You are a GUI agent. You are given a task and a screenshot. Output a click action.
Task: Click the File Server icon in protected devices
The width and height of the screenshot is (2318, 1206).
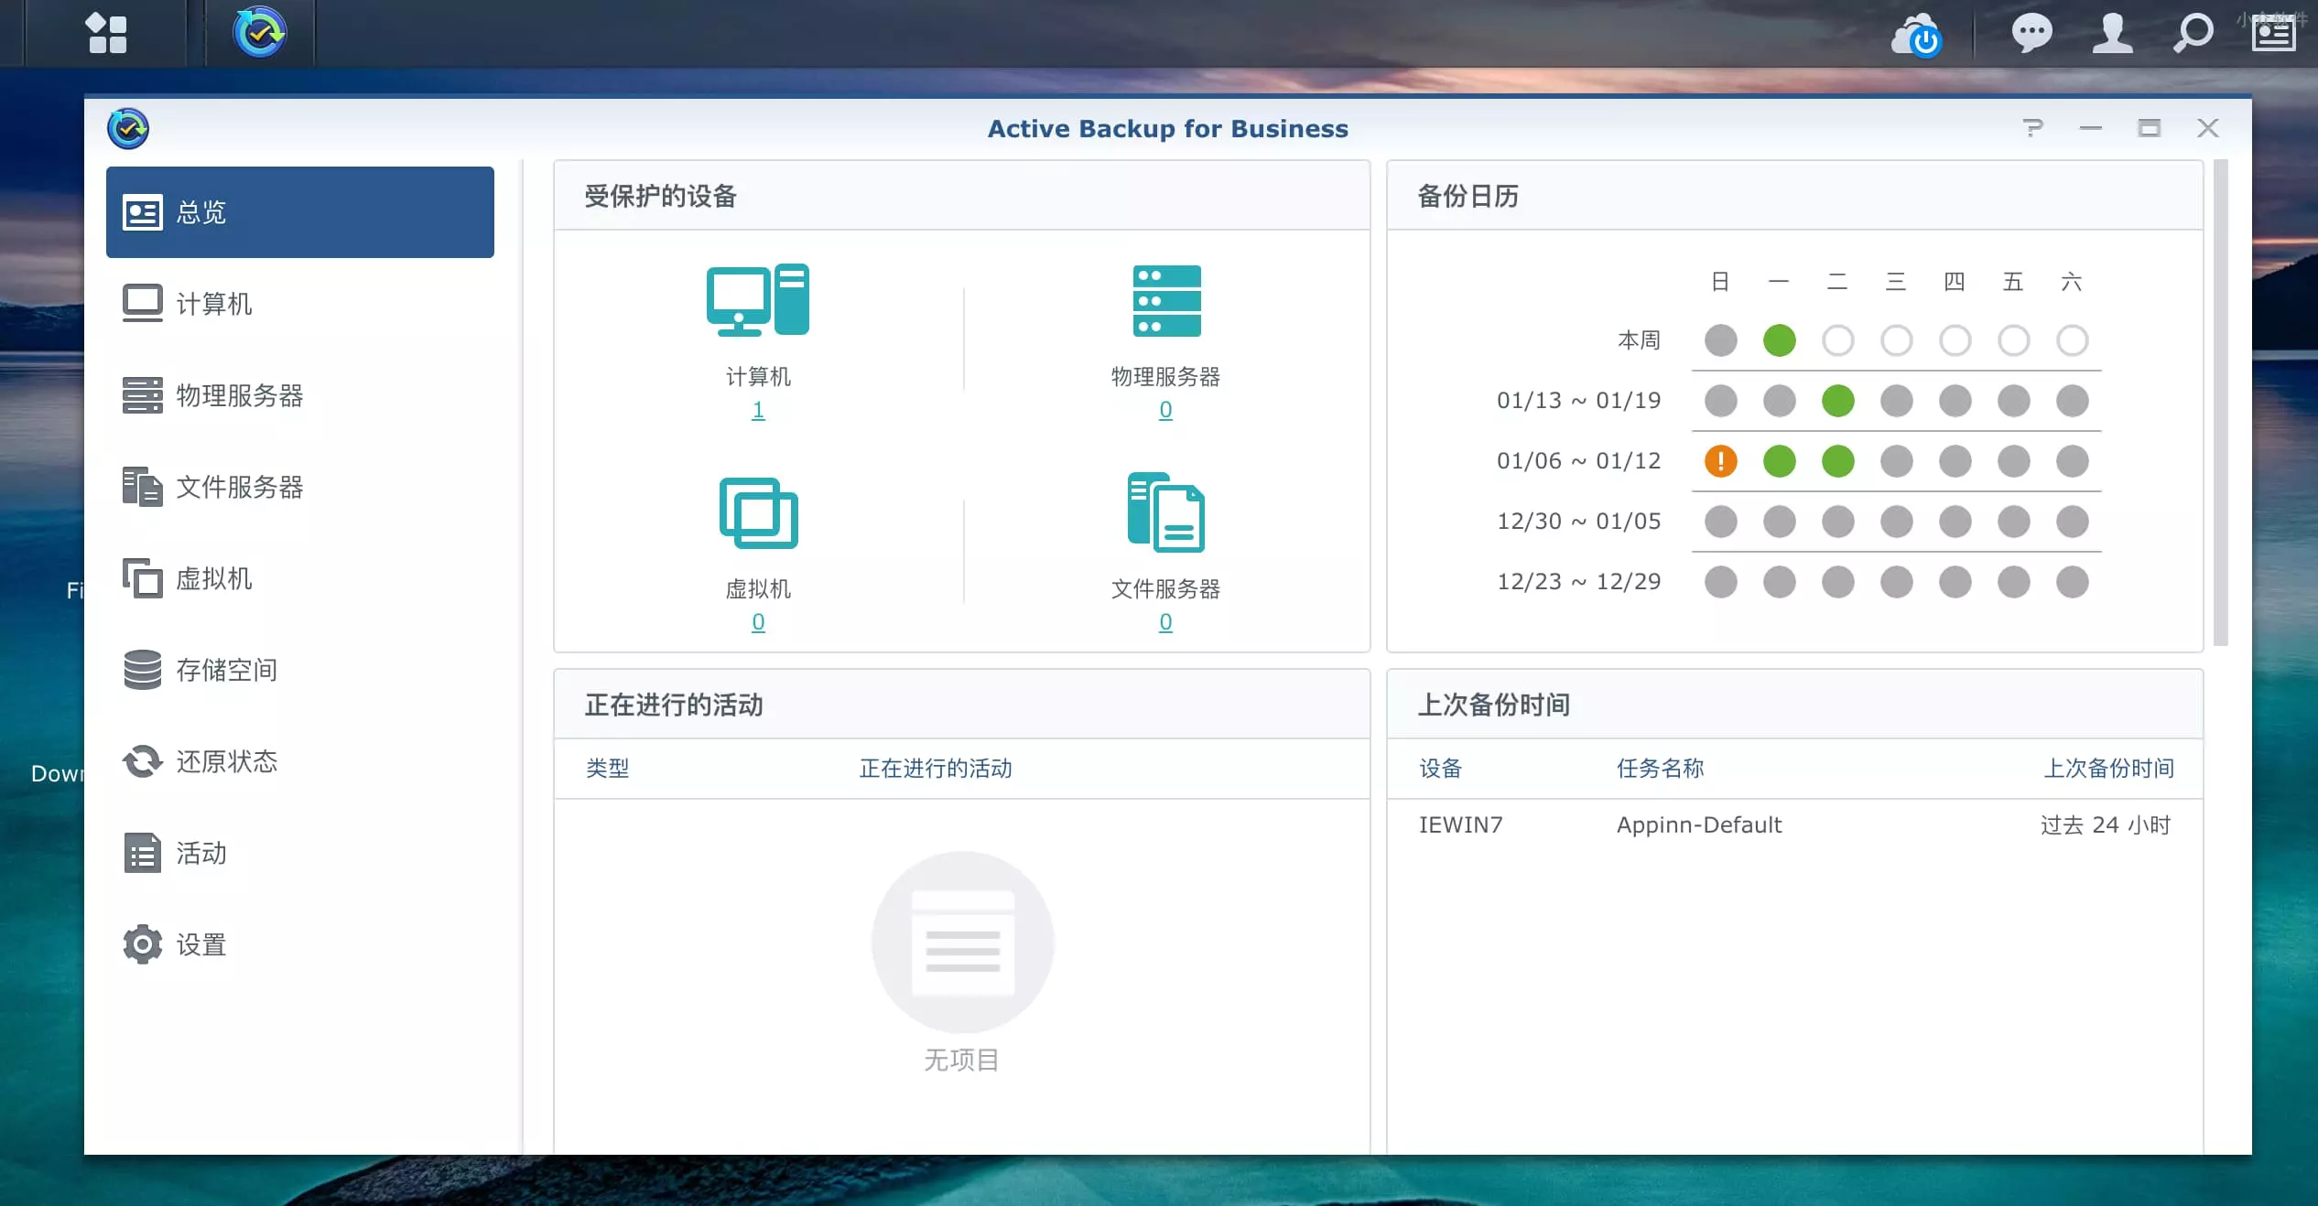click(1165, 512)
